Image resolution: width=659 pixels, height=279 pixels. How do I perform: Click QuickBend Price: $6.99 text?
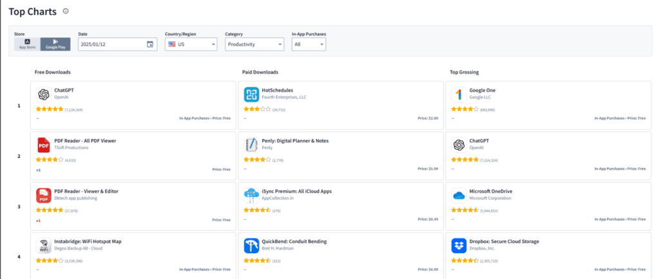coord(428,269)
